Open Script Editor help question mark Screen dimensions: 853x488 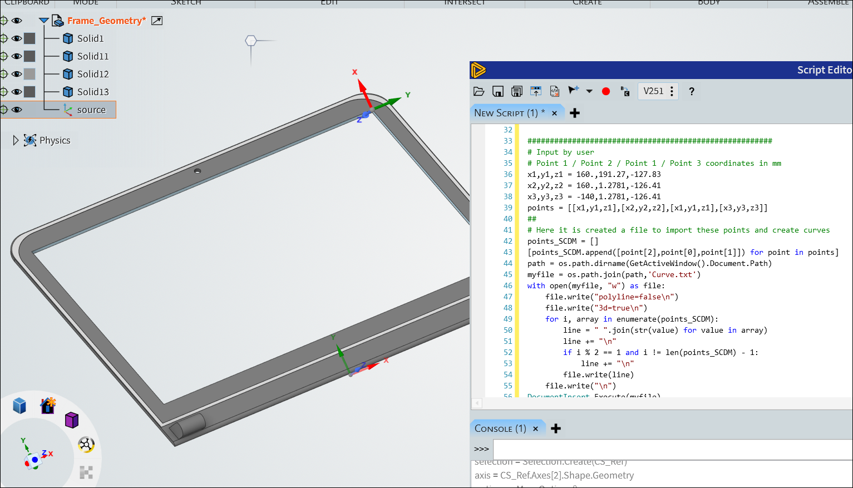point(692,91)
